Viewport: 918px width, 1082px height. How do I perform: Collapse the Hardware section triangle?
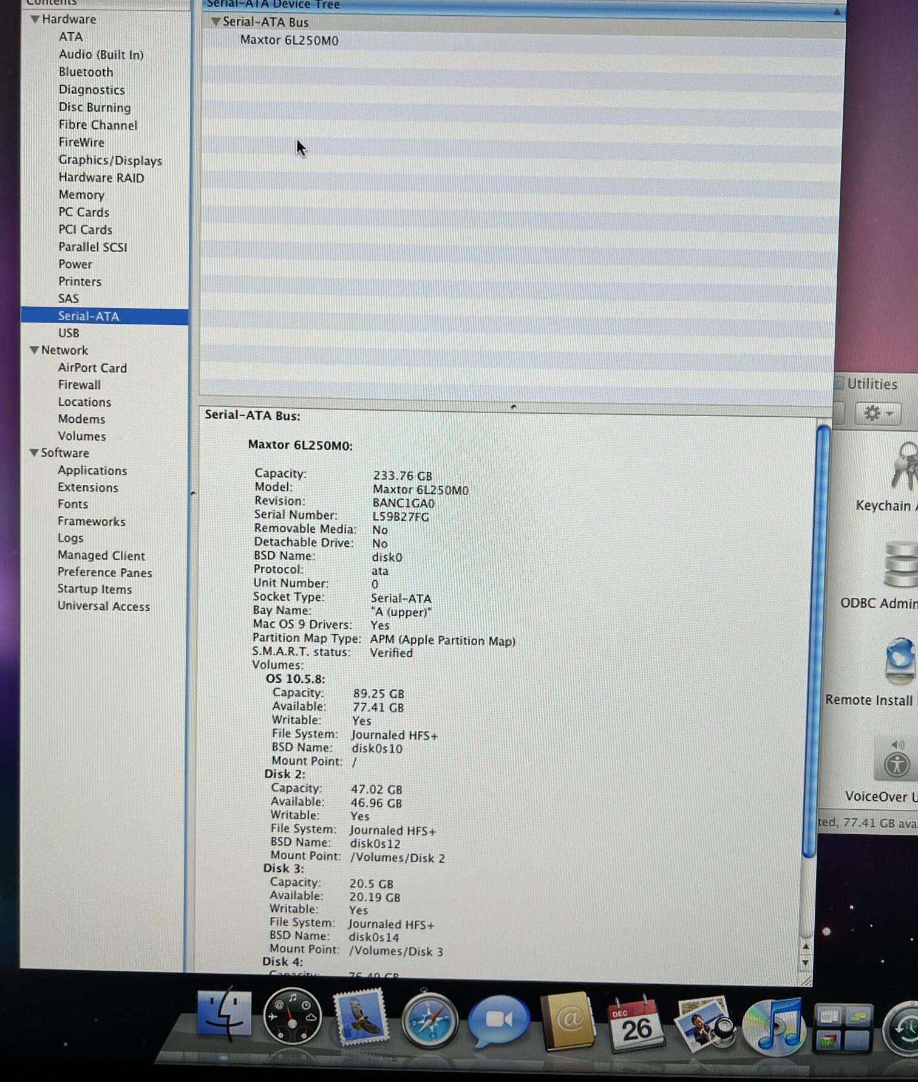click(35, 19)
